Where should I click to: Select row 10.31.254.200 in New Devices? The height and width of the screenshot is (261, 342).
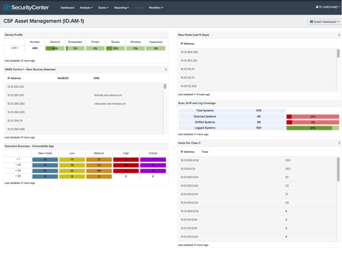coord(84,112)
